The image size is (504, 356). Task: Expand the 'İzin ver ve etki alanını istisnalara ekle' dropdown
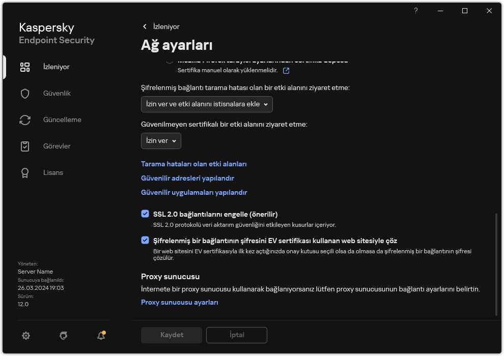(207, 104)
